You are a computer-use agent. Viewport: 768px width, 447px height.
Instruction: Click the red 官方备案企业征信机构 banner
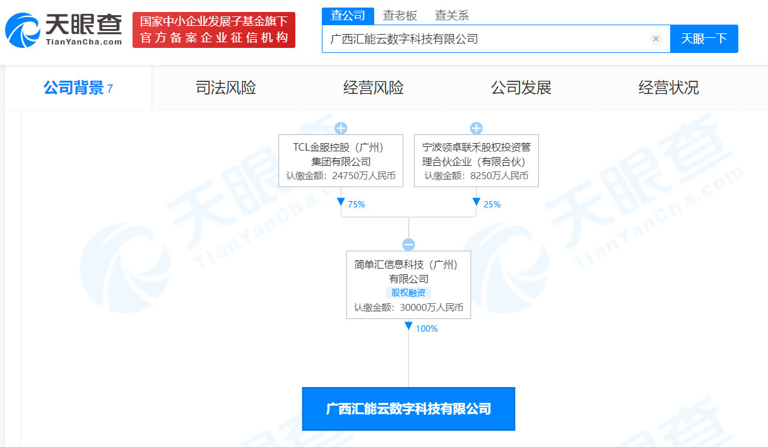214,30
